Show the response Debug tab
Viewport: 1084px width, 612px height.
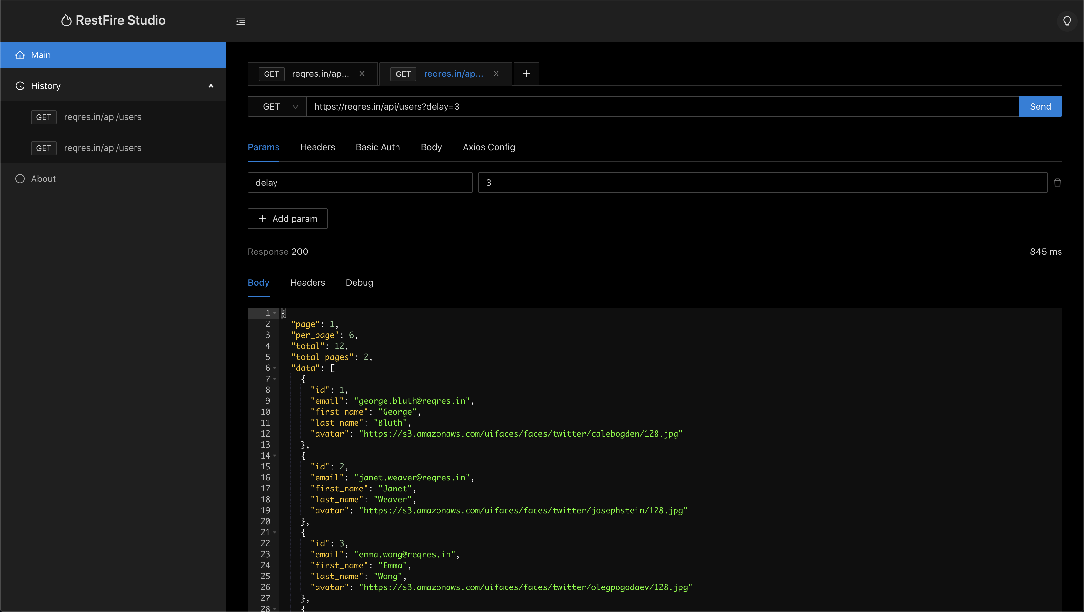359,283
